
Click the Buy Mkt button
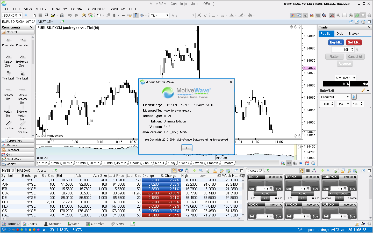click(x=336, y=42)
